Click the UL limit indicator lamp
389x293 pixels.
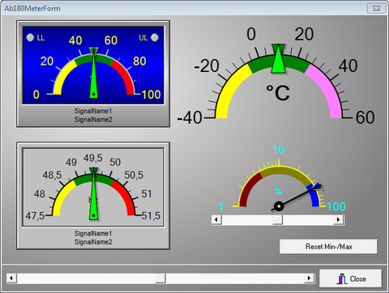point(155,37)
